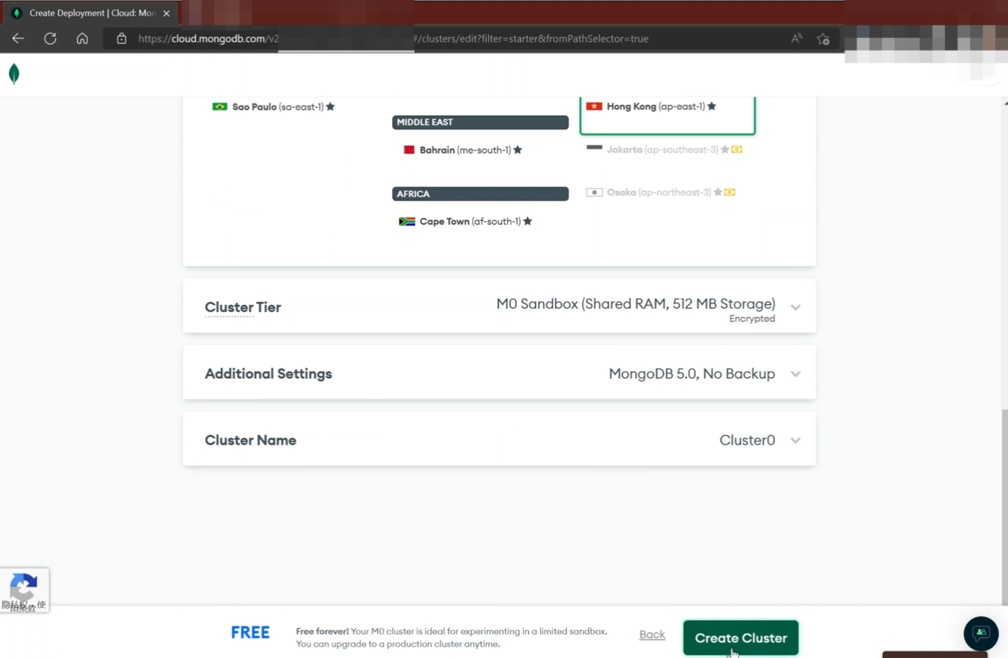Click the Cluster Name heading
The image size is (1008, 658).
(x=251, y=440)
